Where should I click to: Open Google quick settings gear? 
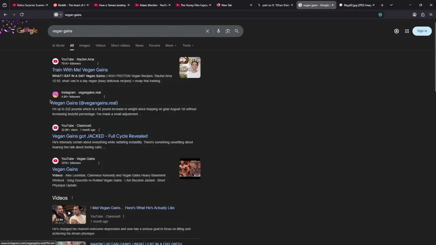click(396, 31)
